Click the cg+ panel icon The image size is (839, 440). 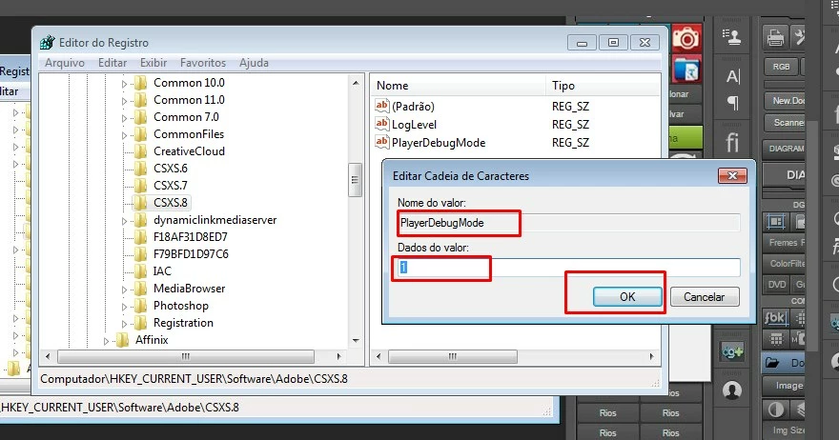tap(732, 351)
